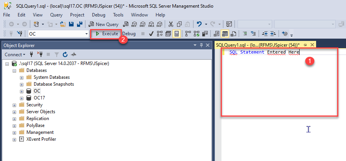Click the Save All icon
Image resolution: width=346 pixels, height=161 pixels.
point(79,24)
